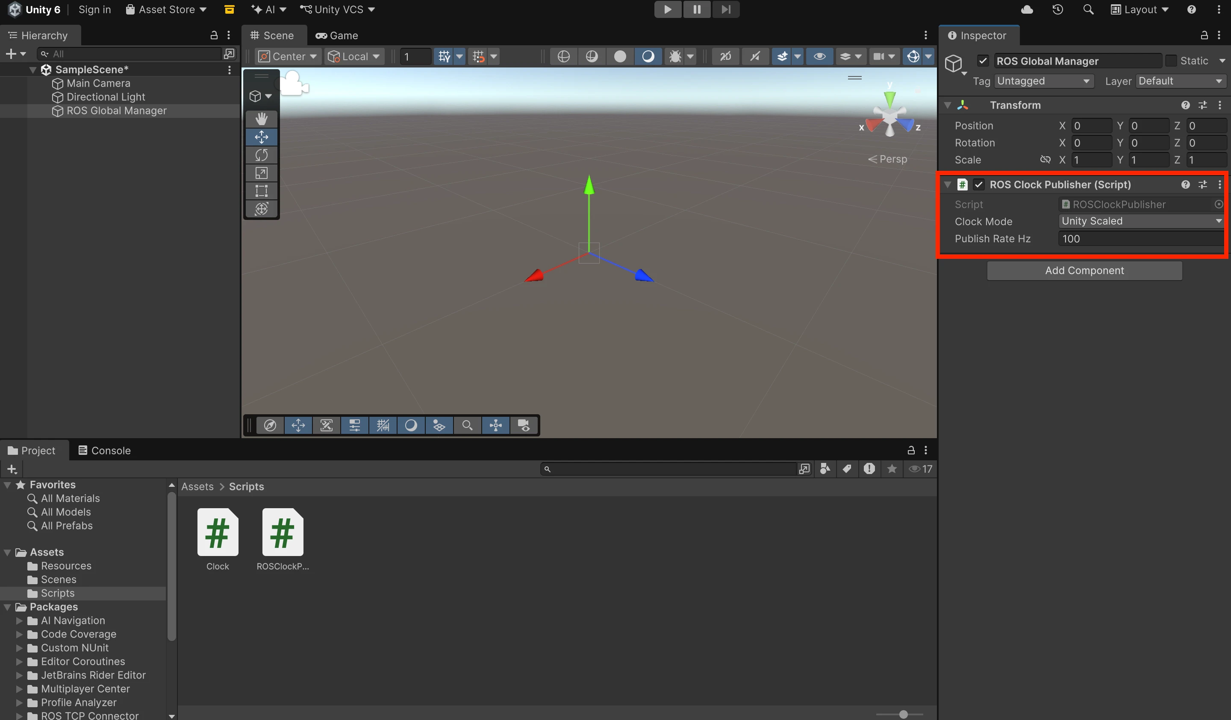Open the Tag dropdown
This screenshot has width=1231, height=720.
[1043, 81]
